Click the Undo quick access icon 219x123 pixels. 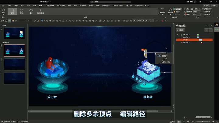point(2,21)
